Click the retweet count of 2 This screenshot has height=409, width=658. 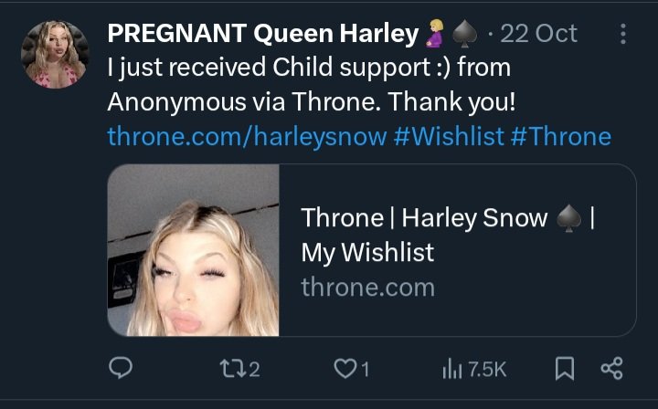click(254, 369)
